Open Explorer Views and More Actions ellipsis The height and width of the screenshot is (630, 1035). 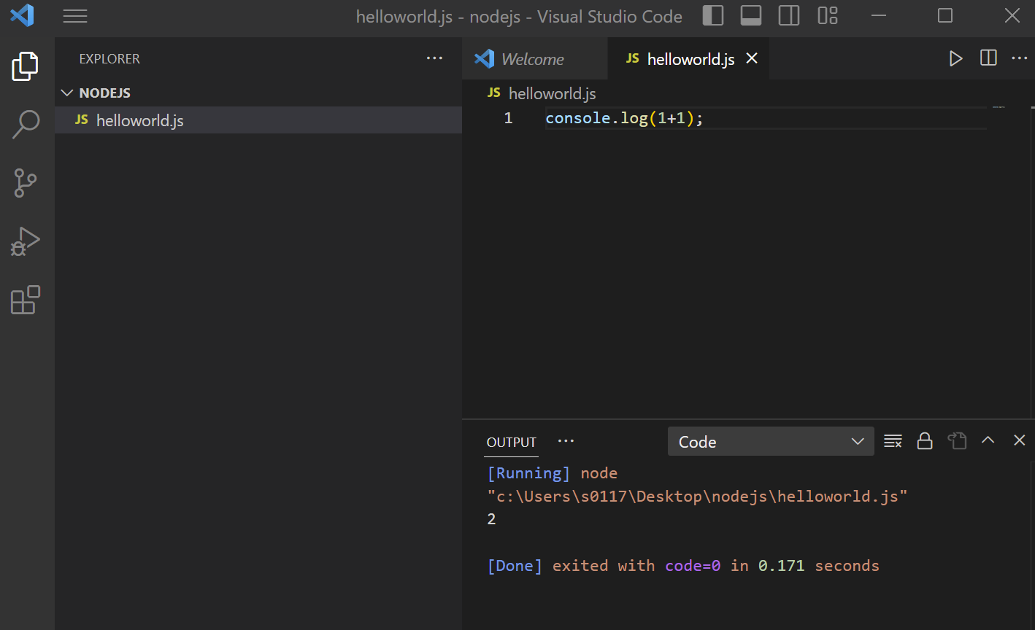[435, 58]
